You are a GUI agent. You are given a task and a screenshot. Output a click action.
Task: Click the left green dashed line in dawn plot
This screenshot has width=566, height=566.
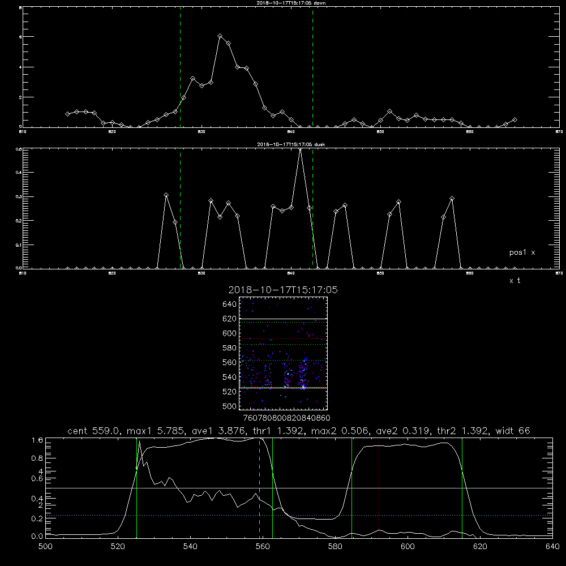180,67
